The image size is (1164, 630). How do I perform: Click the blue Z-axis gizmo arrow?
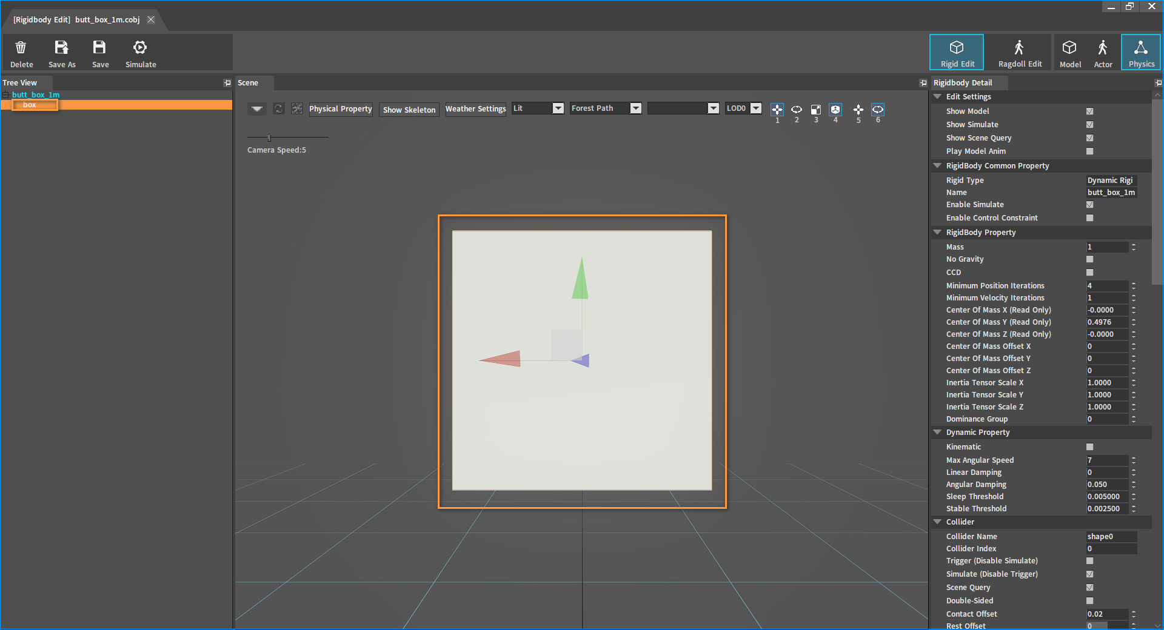coord(581,360)
